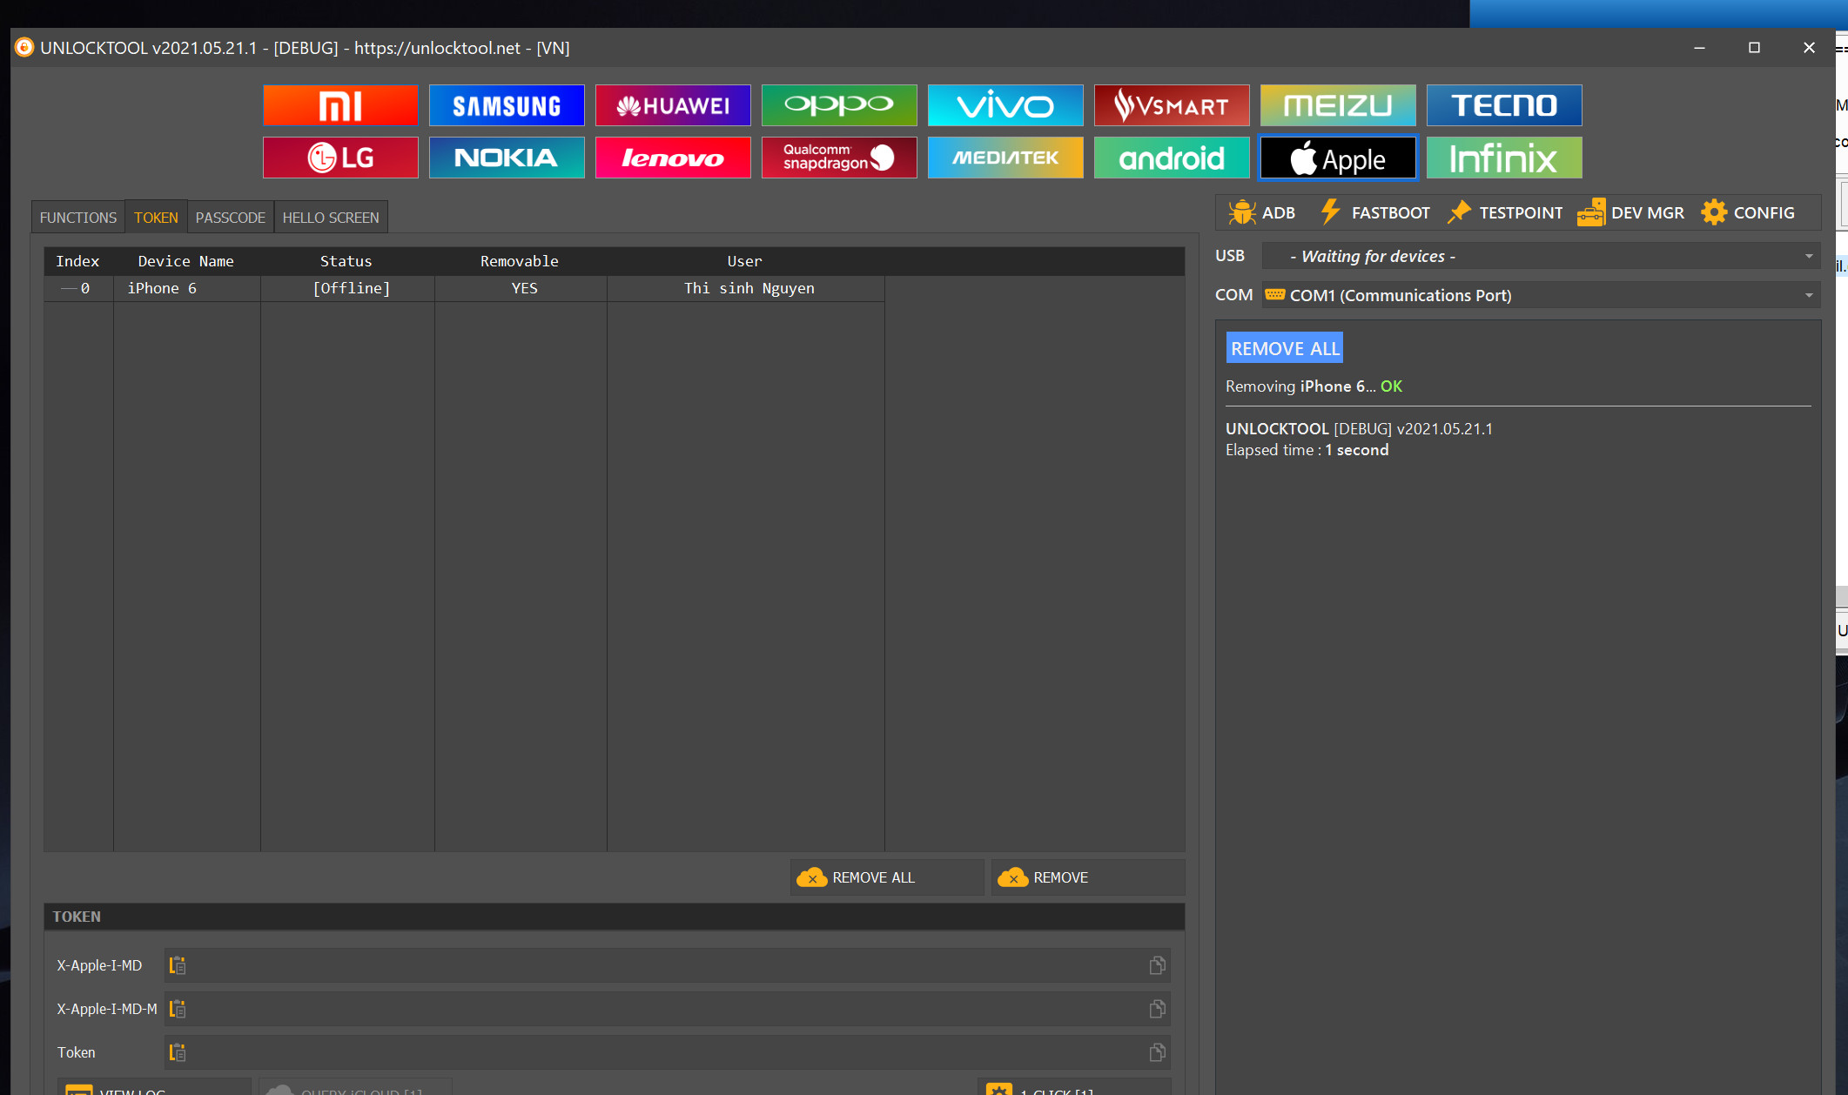Select the Samsung brand tile

[x=507, y=105]
